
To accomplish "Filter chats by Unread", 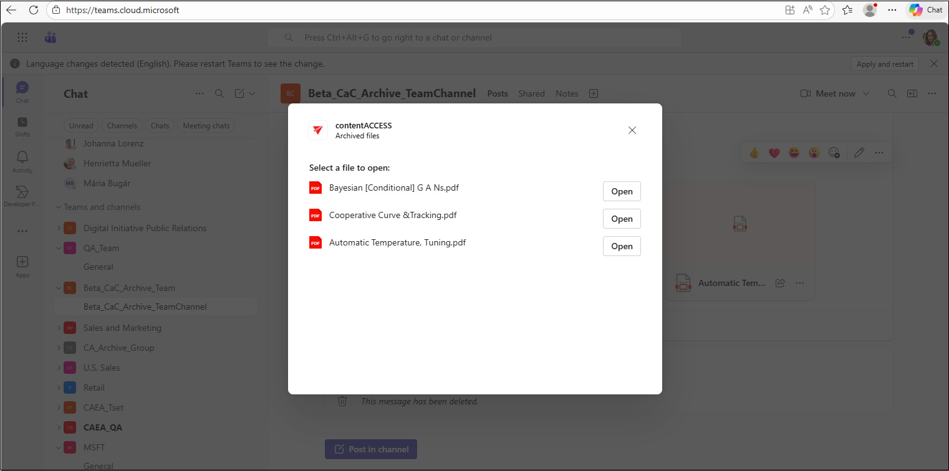I will coord(81,126).
